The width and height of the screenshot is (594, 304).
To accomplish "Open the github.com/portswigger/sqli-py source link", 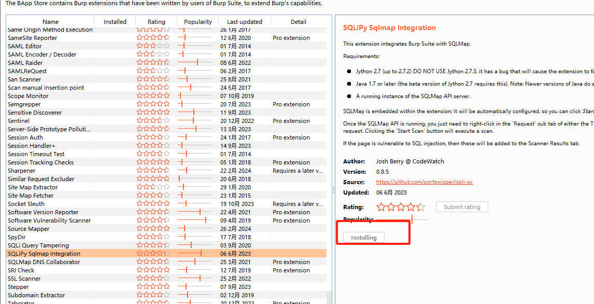I will pyautogui.click(x=425, y=182).
